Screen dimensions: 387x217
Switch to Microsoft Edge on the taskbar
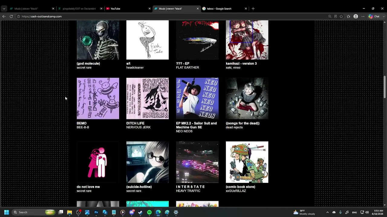(158, 212)
